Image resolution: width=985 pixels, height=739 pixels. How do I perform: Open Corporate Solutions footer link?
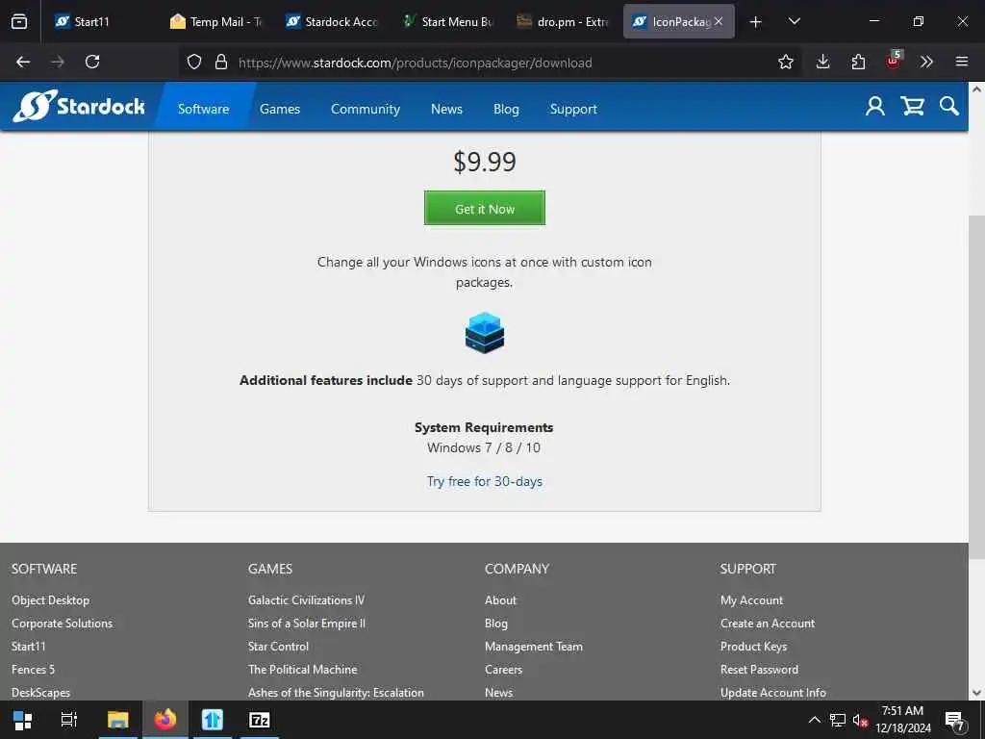pyautogui.click(x=62, y=624)
